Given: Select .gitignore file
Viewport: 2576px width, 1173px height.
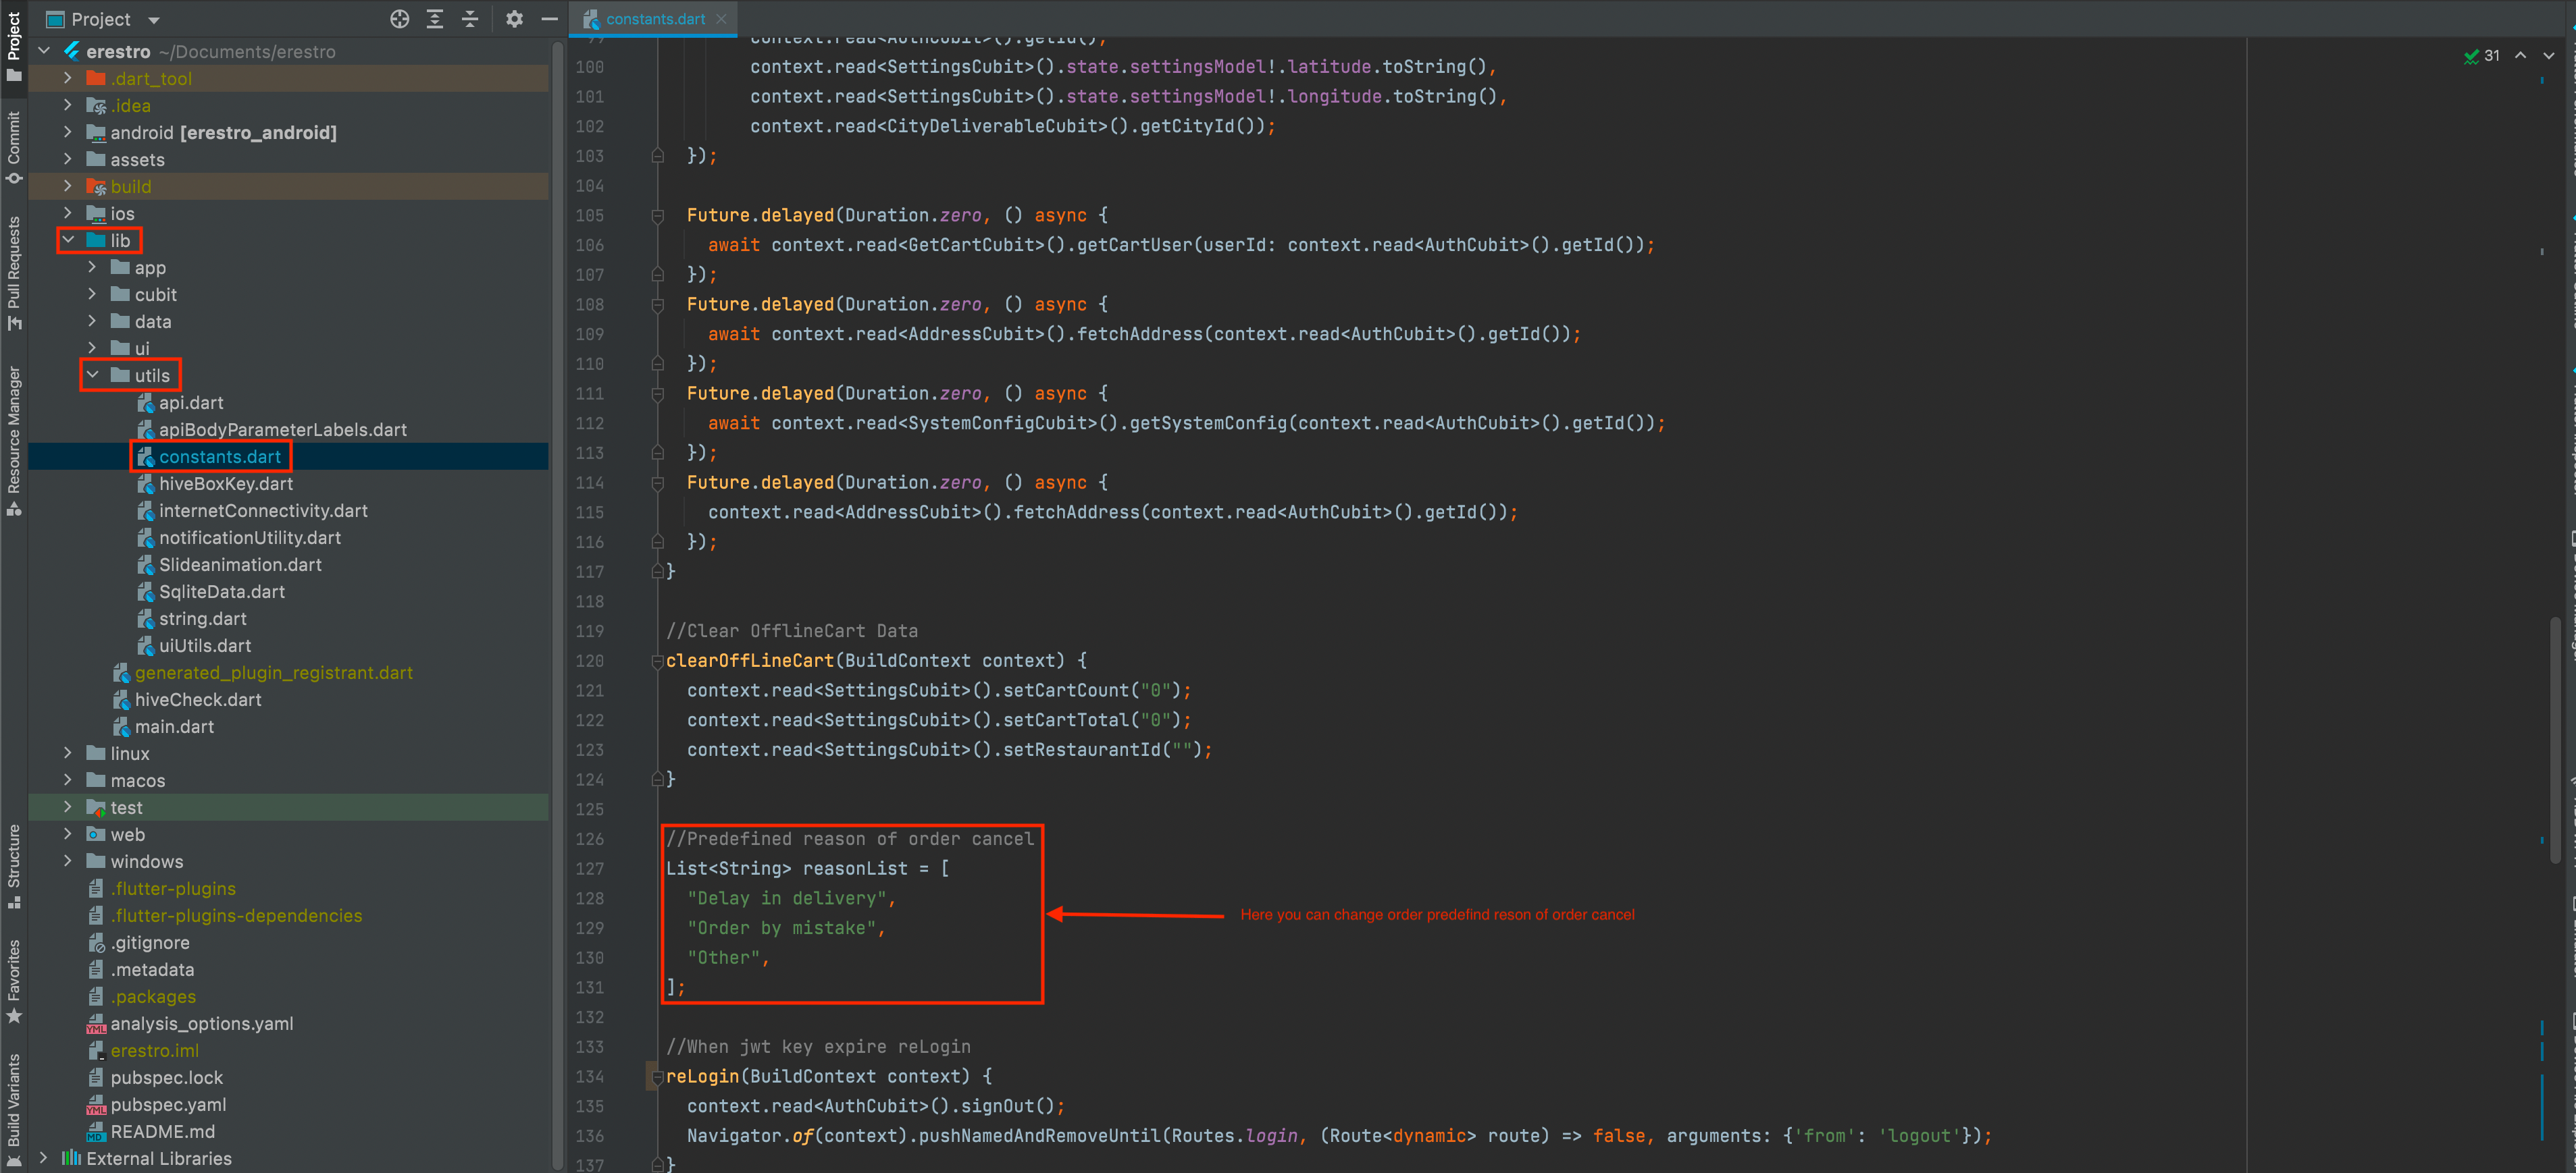Looking at the screenshot, I should (x=149, y=942).
